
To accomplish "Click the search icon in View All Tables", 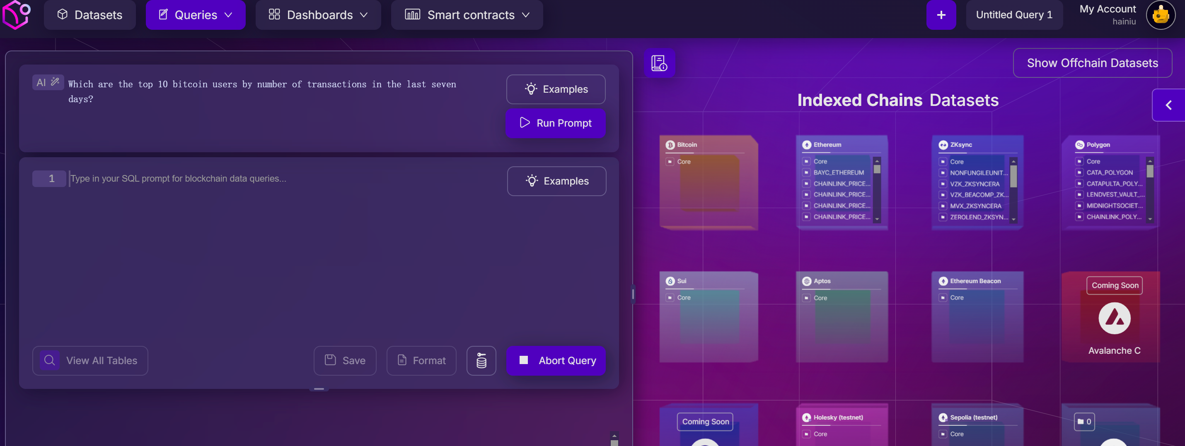I will point(50,361).
